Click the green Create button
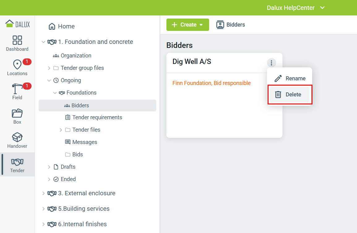Viewport: 357px width, 233px height. (x=187, y=25)
